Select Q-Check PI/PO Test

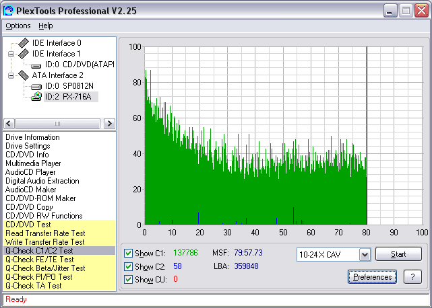click(x=59, y=277)
